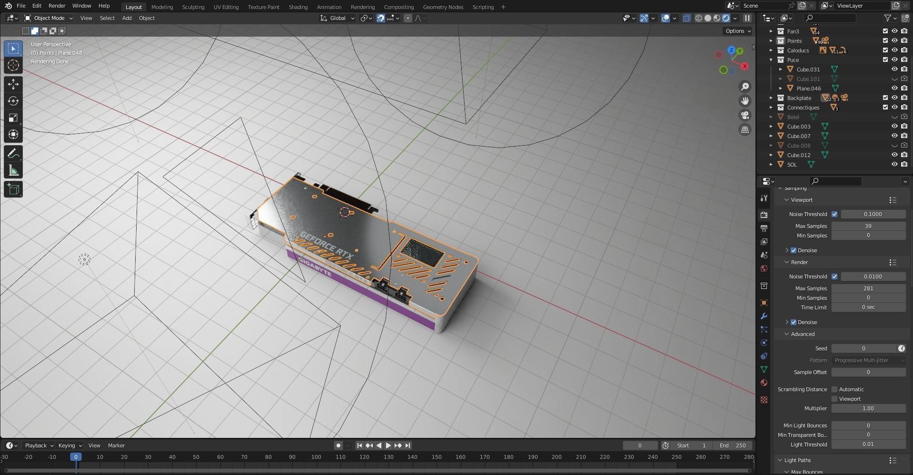Hide Cube.031 in viewport via eye icon

click(x=894, y=69)
